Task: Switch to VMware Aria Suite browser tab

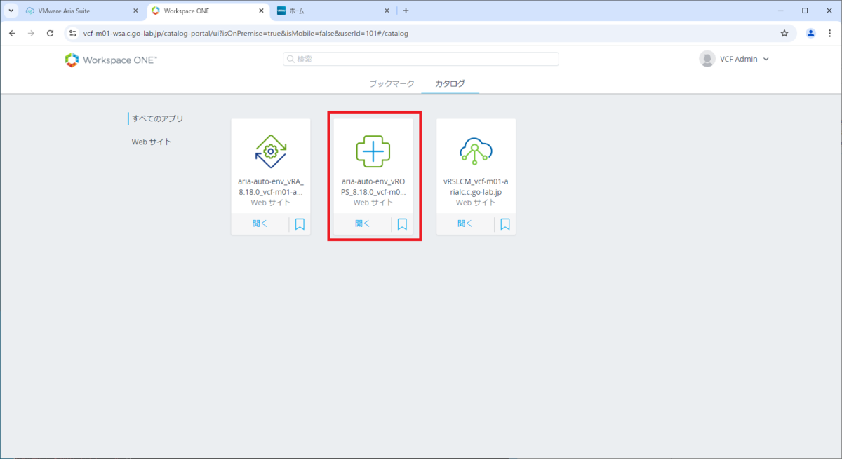Action: point(81,11)
